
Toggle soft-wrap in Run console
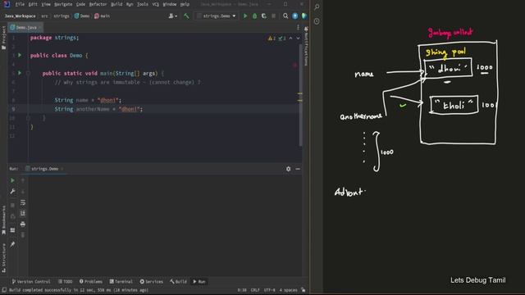tap(23, 202)
